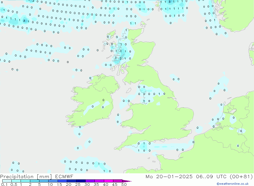Viewport: 254px width, 186px height.
Task: Select the 45–50 mm legend swatch
Action: pos(118,181)
